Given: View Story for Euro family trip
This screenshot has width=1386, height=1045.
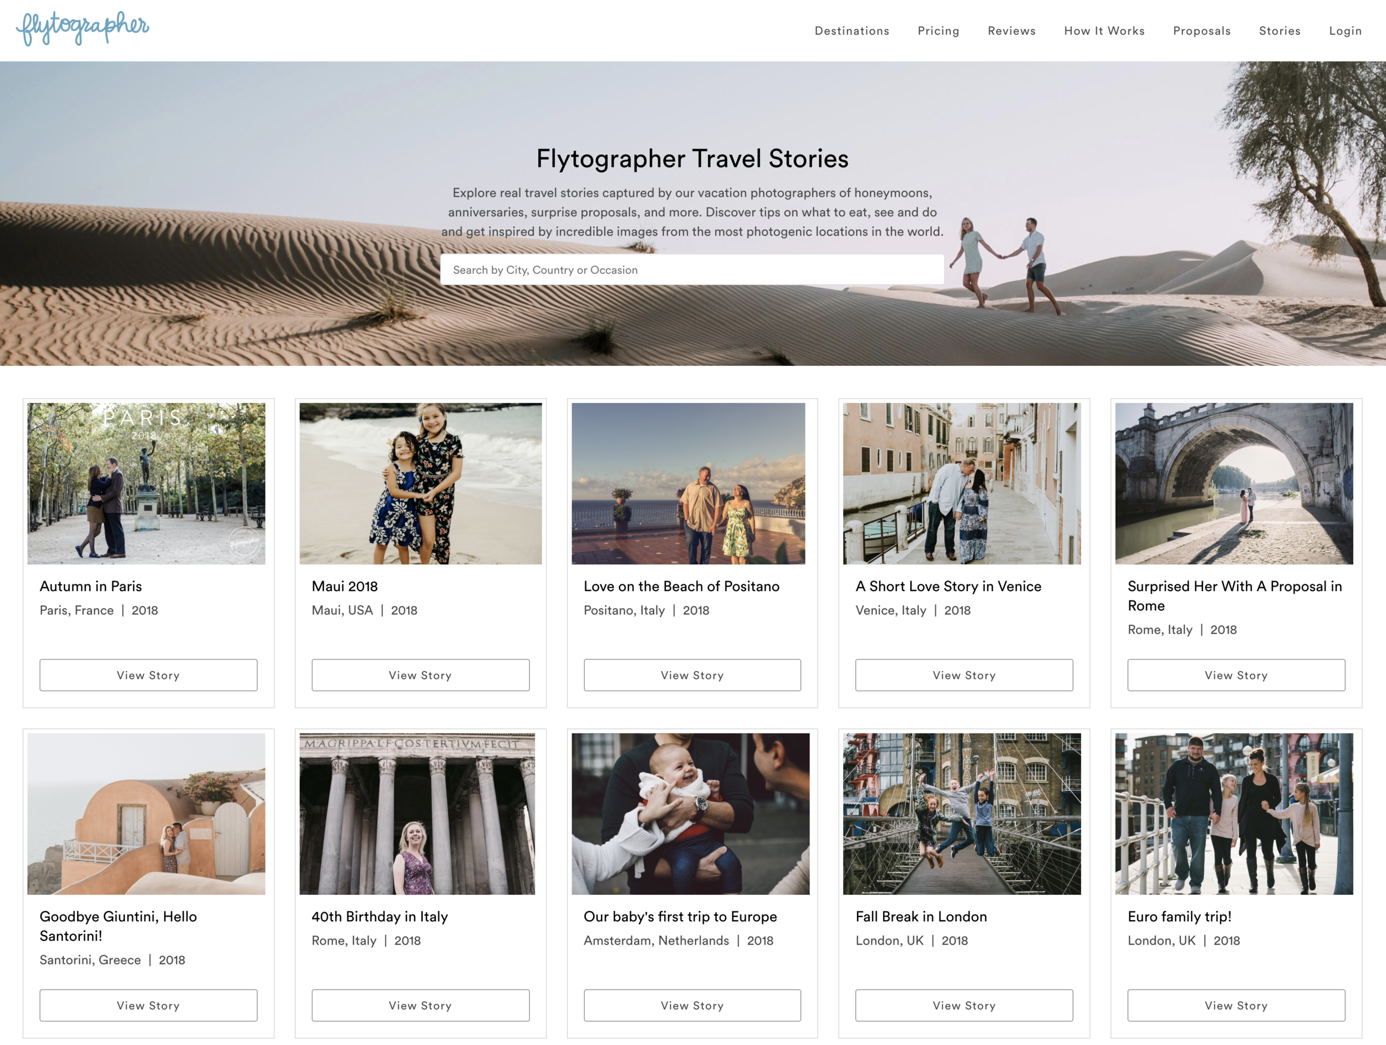Looking at the screenshot, I should [1236, 1006].
